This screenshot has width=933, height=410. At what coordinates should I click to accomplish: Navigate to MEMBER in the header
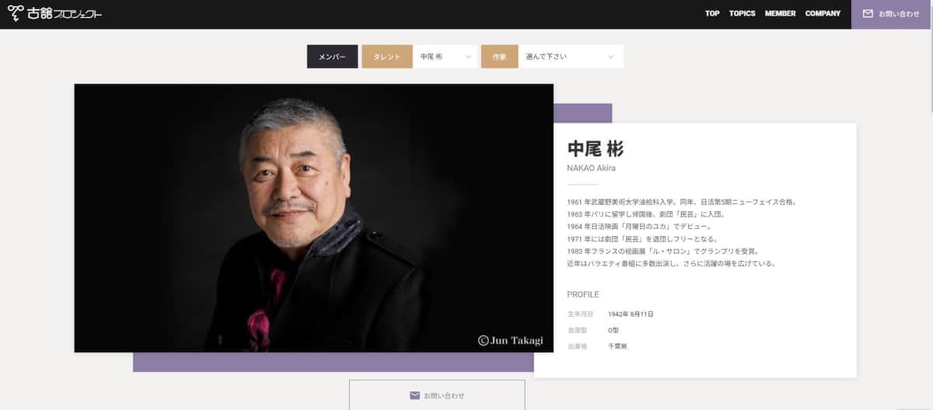click(x=780, y=14)
